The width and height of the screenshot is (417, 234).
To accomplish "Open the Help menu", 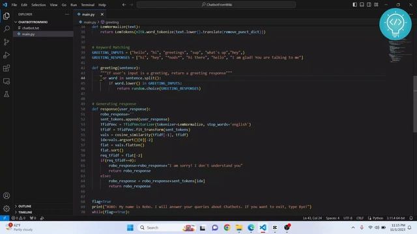I will pos(102,5).
